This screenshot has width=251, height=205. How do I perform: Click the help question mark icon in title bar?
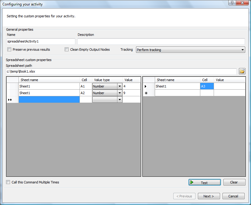(x=232, y=3)
